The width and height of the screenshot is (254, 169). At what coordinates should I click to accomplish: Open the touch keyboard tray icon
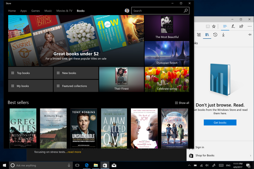click(x=221, y=166)
